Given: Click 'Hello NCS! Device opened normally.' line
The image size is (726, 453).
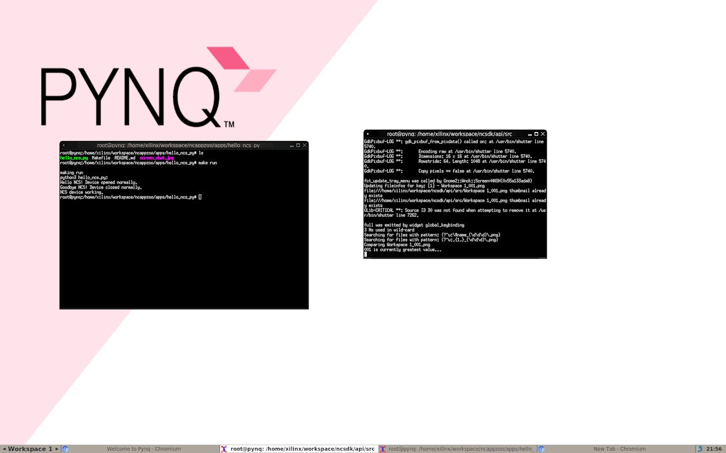Looking at the screenshot, I should [x=99, y=183].
